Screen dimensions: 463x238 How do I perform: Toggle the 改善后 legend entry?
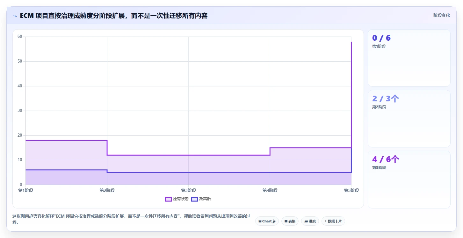click(x=201, y=199)
